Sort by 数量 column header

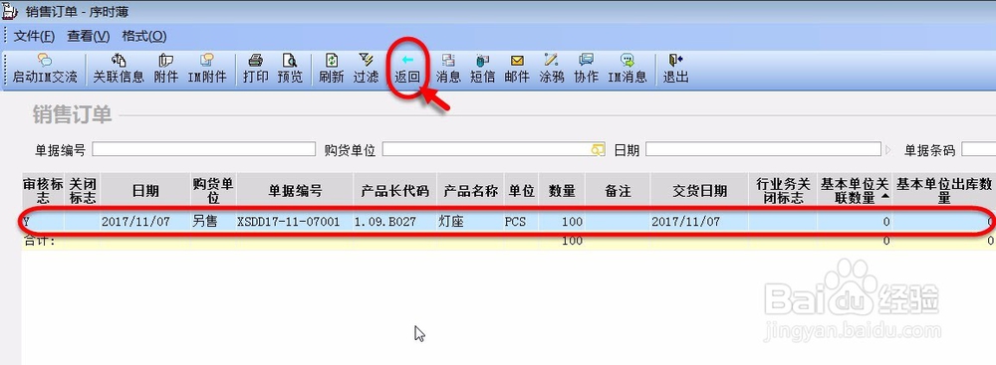562,190
